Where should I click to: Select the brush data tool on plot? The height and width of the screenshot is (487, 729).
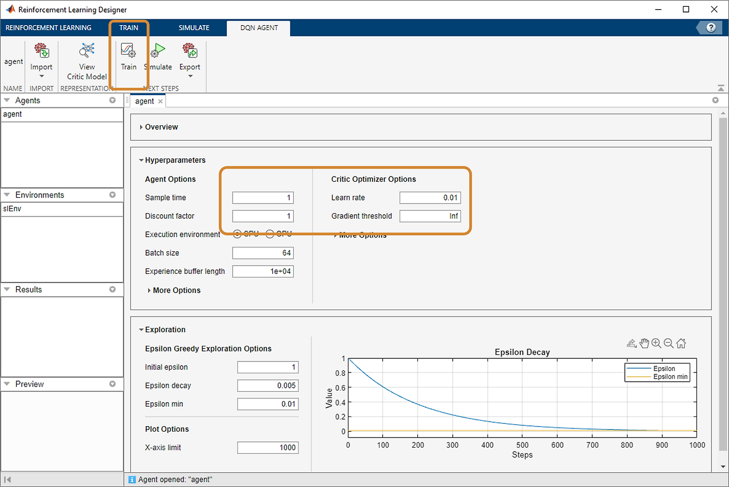(631, 343)
